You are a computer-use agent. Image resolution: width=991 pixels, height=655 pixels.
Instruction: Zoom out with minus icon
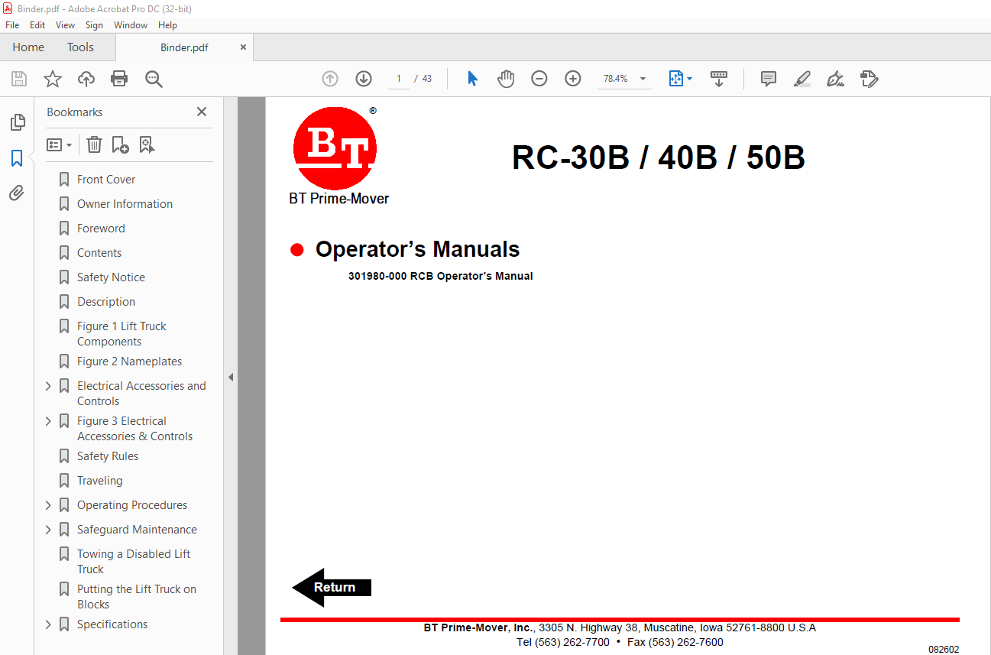[539, 79]
